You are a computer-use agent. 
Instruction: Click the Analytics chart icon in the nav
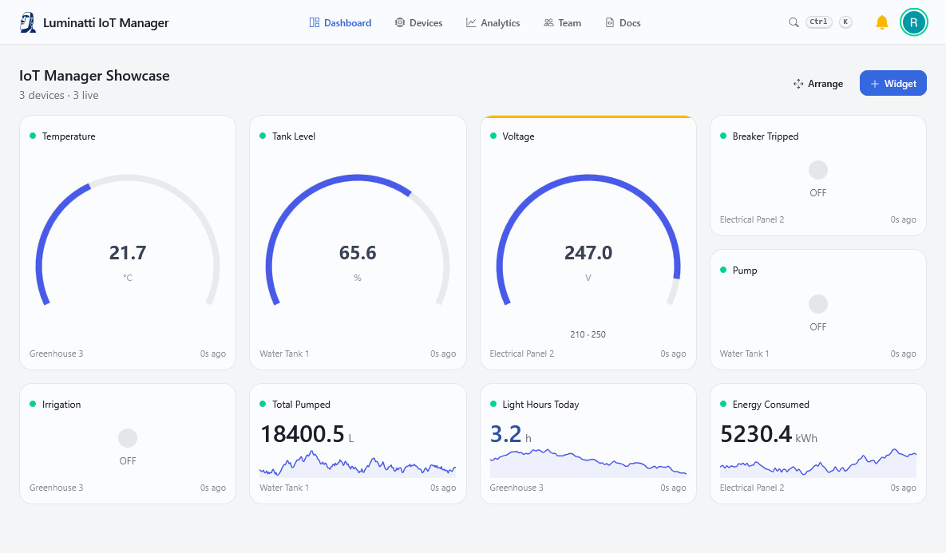[471, 22]
